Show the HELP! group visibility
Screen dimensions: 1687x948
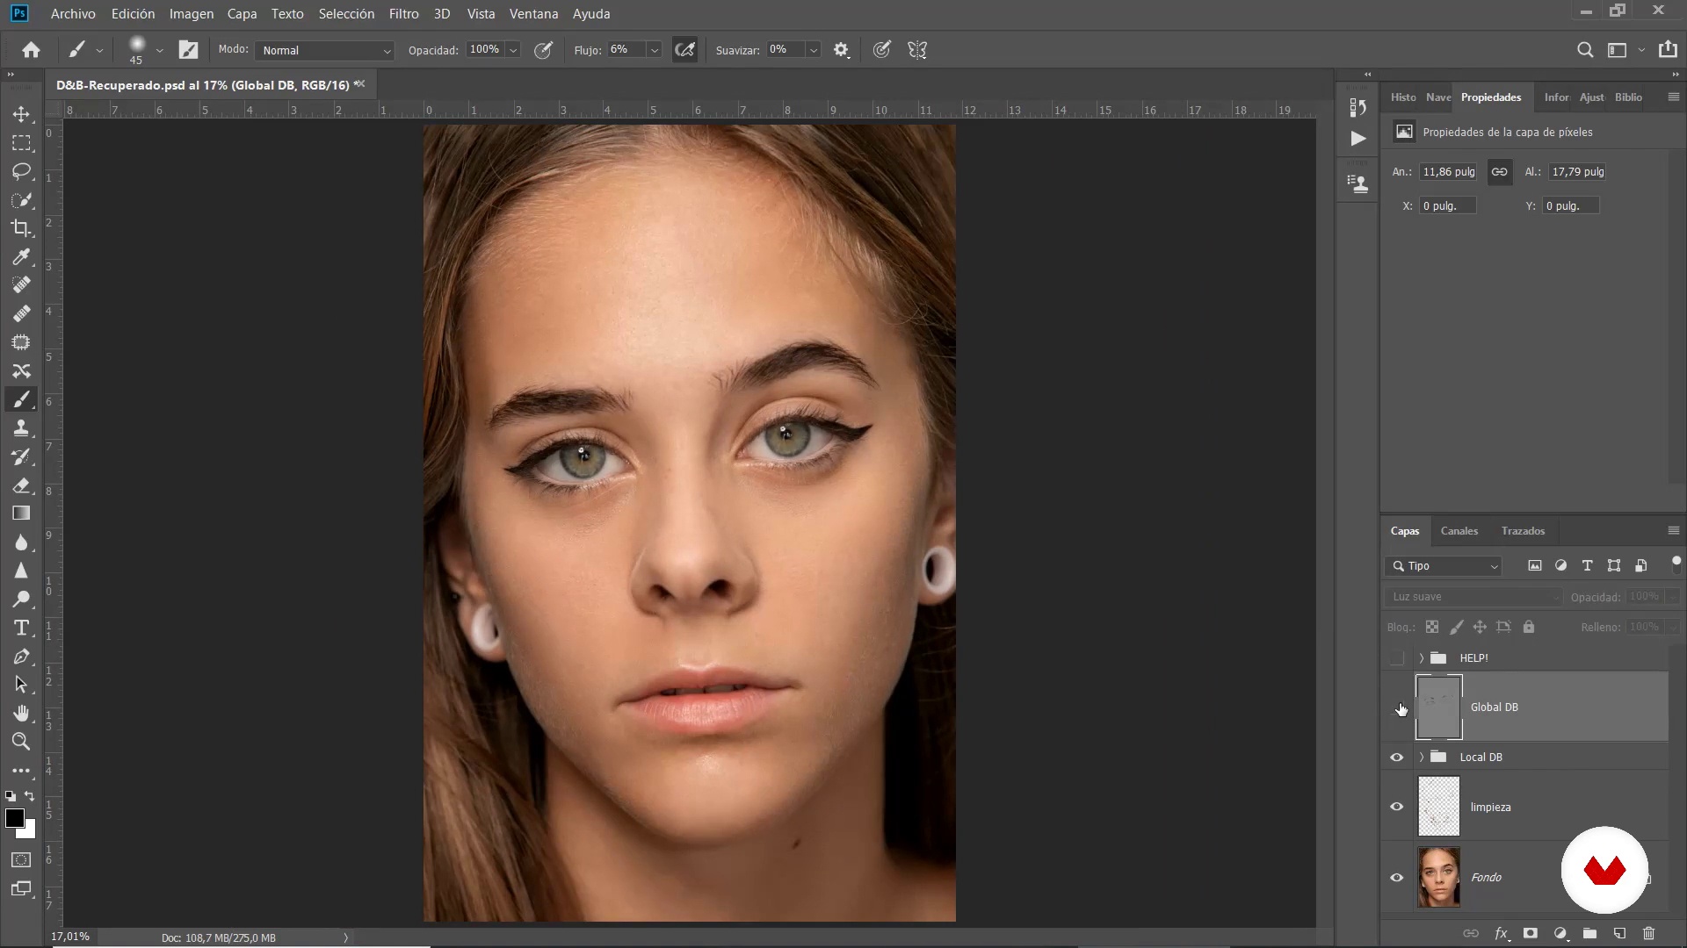(x=1397, y=658)
